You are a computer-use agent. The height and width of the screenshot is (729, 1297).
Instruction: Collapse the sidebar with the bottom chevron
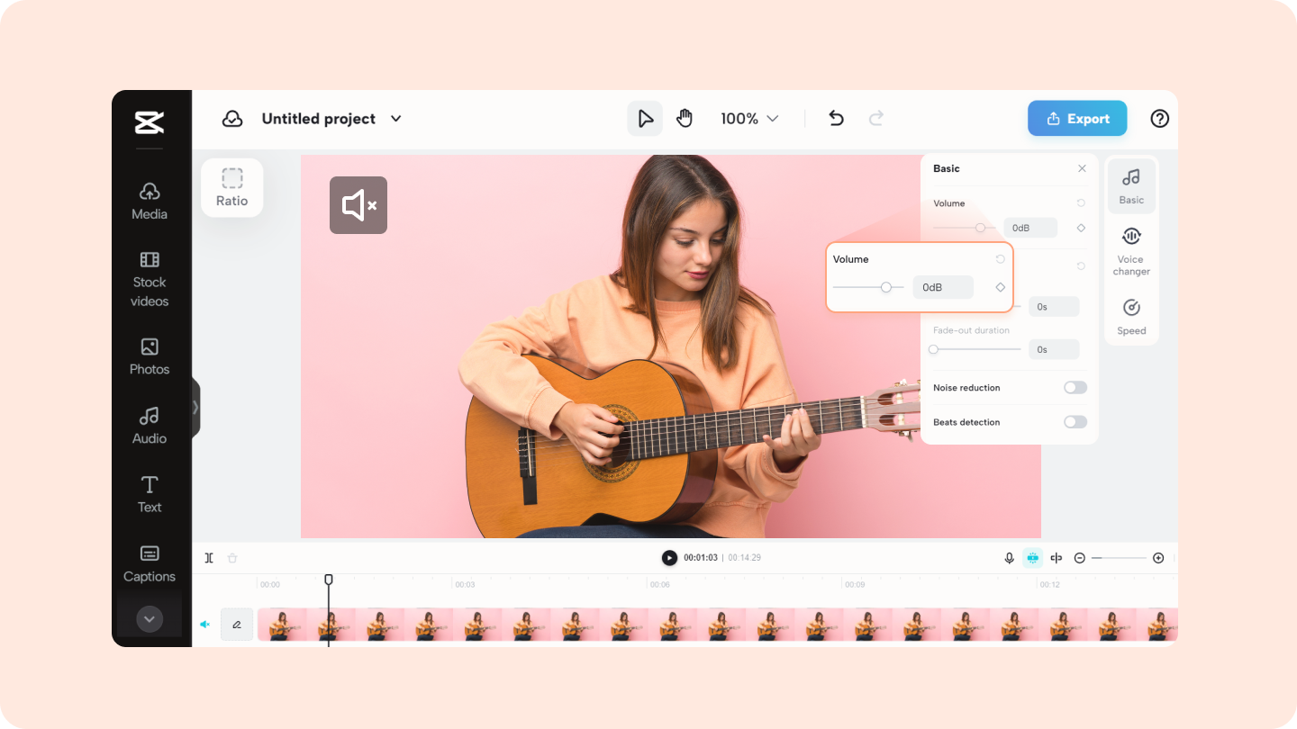[x=149, y=618]
